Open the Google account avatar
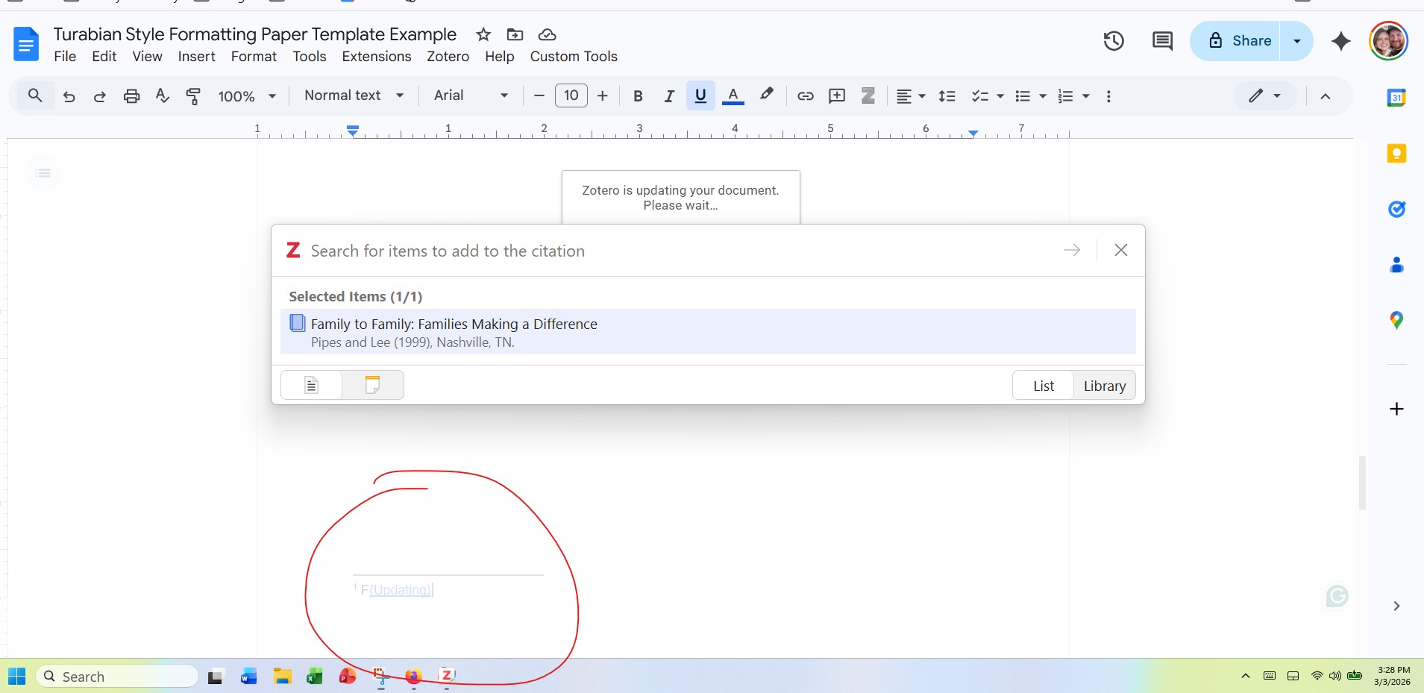Viewport: 1424px width, 693px height. coord(1388,40)
